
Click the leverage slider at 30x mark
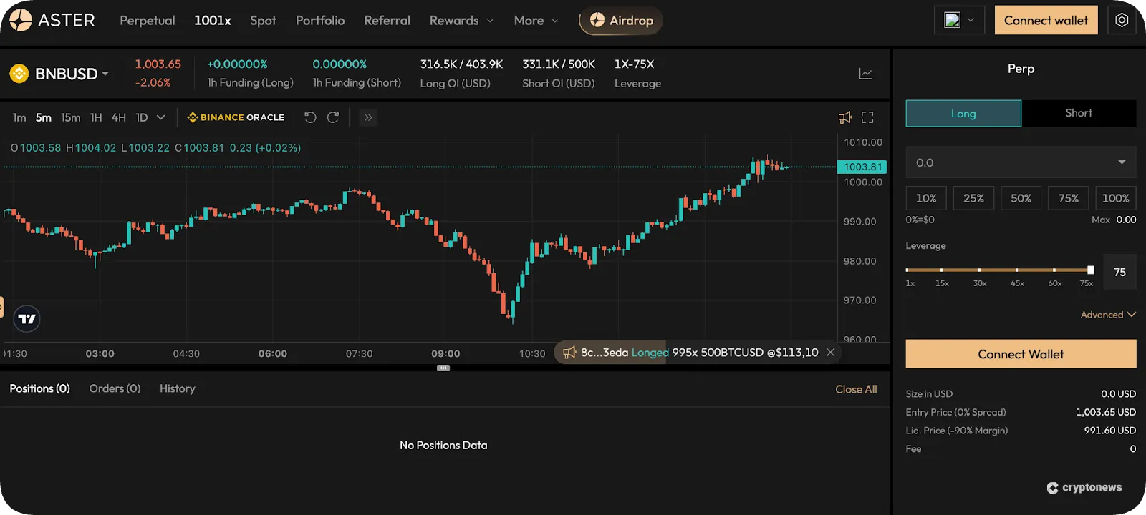pos(979,270)
